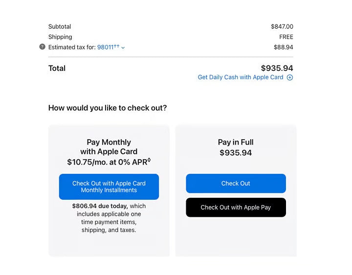The height and width of the screenshot is (275, 352).
Task: Click the $88.94 estimated tax amount
Action: (284, 47)
